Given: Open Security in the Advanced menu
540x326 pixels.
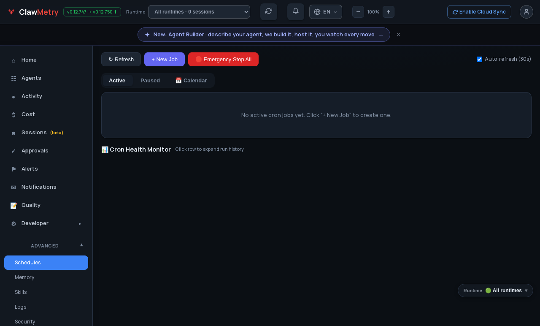Looking at the screenshot, I should pos(46,322).
